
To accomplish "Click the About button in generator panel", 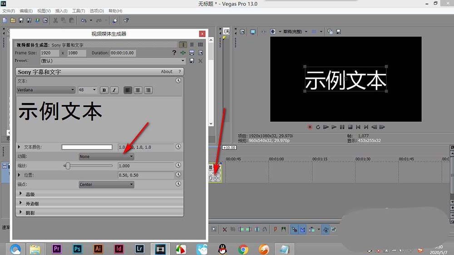I will 167,72.
